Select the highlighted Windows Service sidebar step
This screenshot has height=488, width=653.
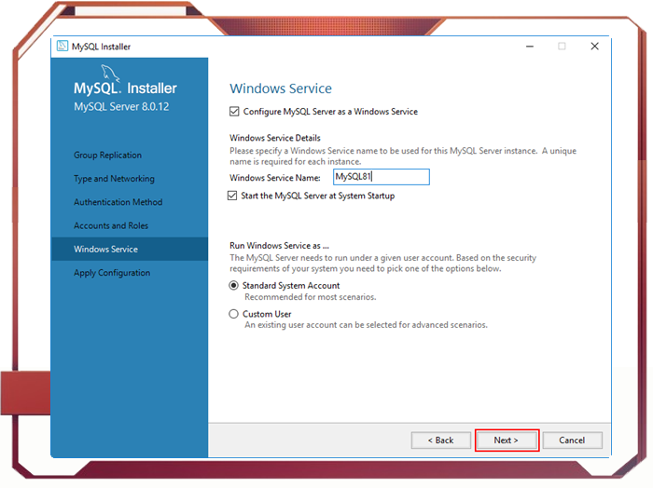(x=105, y=249)
